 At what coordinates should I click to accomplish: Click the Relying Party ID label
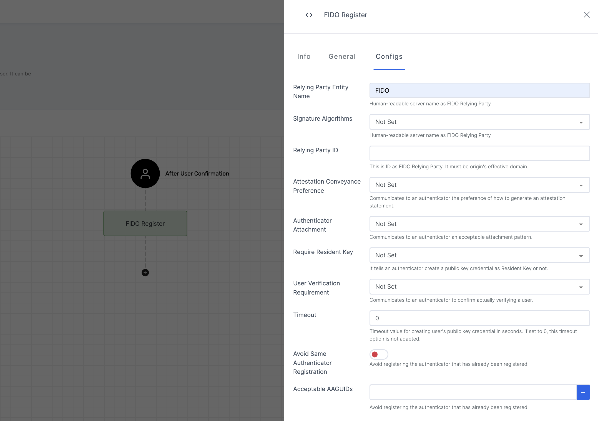point(316,150)
